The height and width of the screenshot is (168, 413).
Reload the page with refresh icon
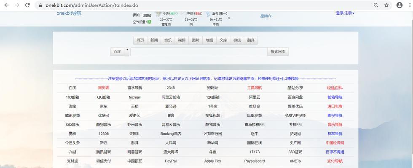point(27,5)
